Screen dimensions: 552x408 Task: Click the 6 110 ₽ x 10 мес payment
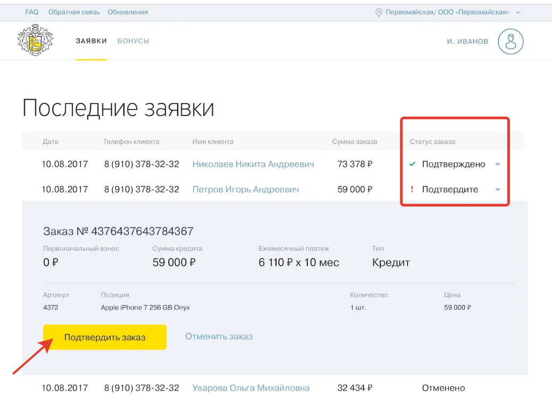(298, 263)
